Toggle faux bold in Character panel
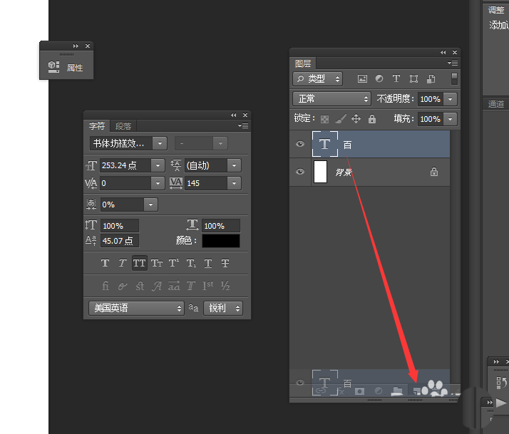Viewport: 509px width, 434px height. [x=105, y=263]
